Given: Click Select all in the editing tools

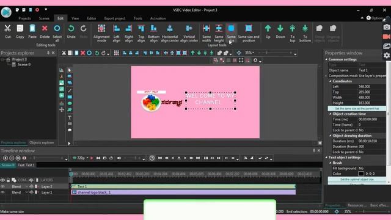Looking at the screenshot, I should tap(57, 33).
